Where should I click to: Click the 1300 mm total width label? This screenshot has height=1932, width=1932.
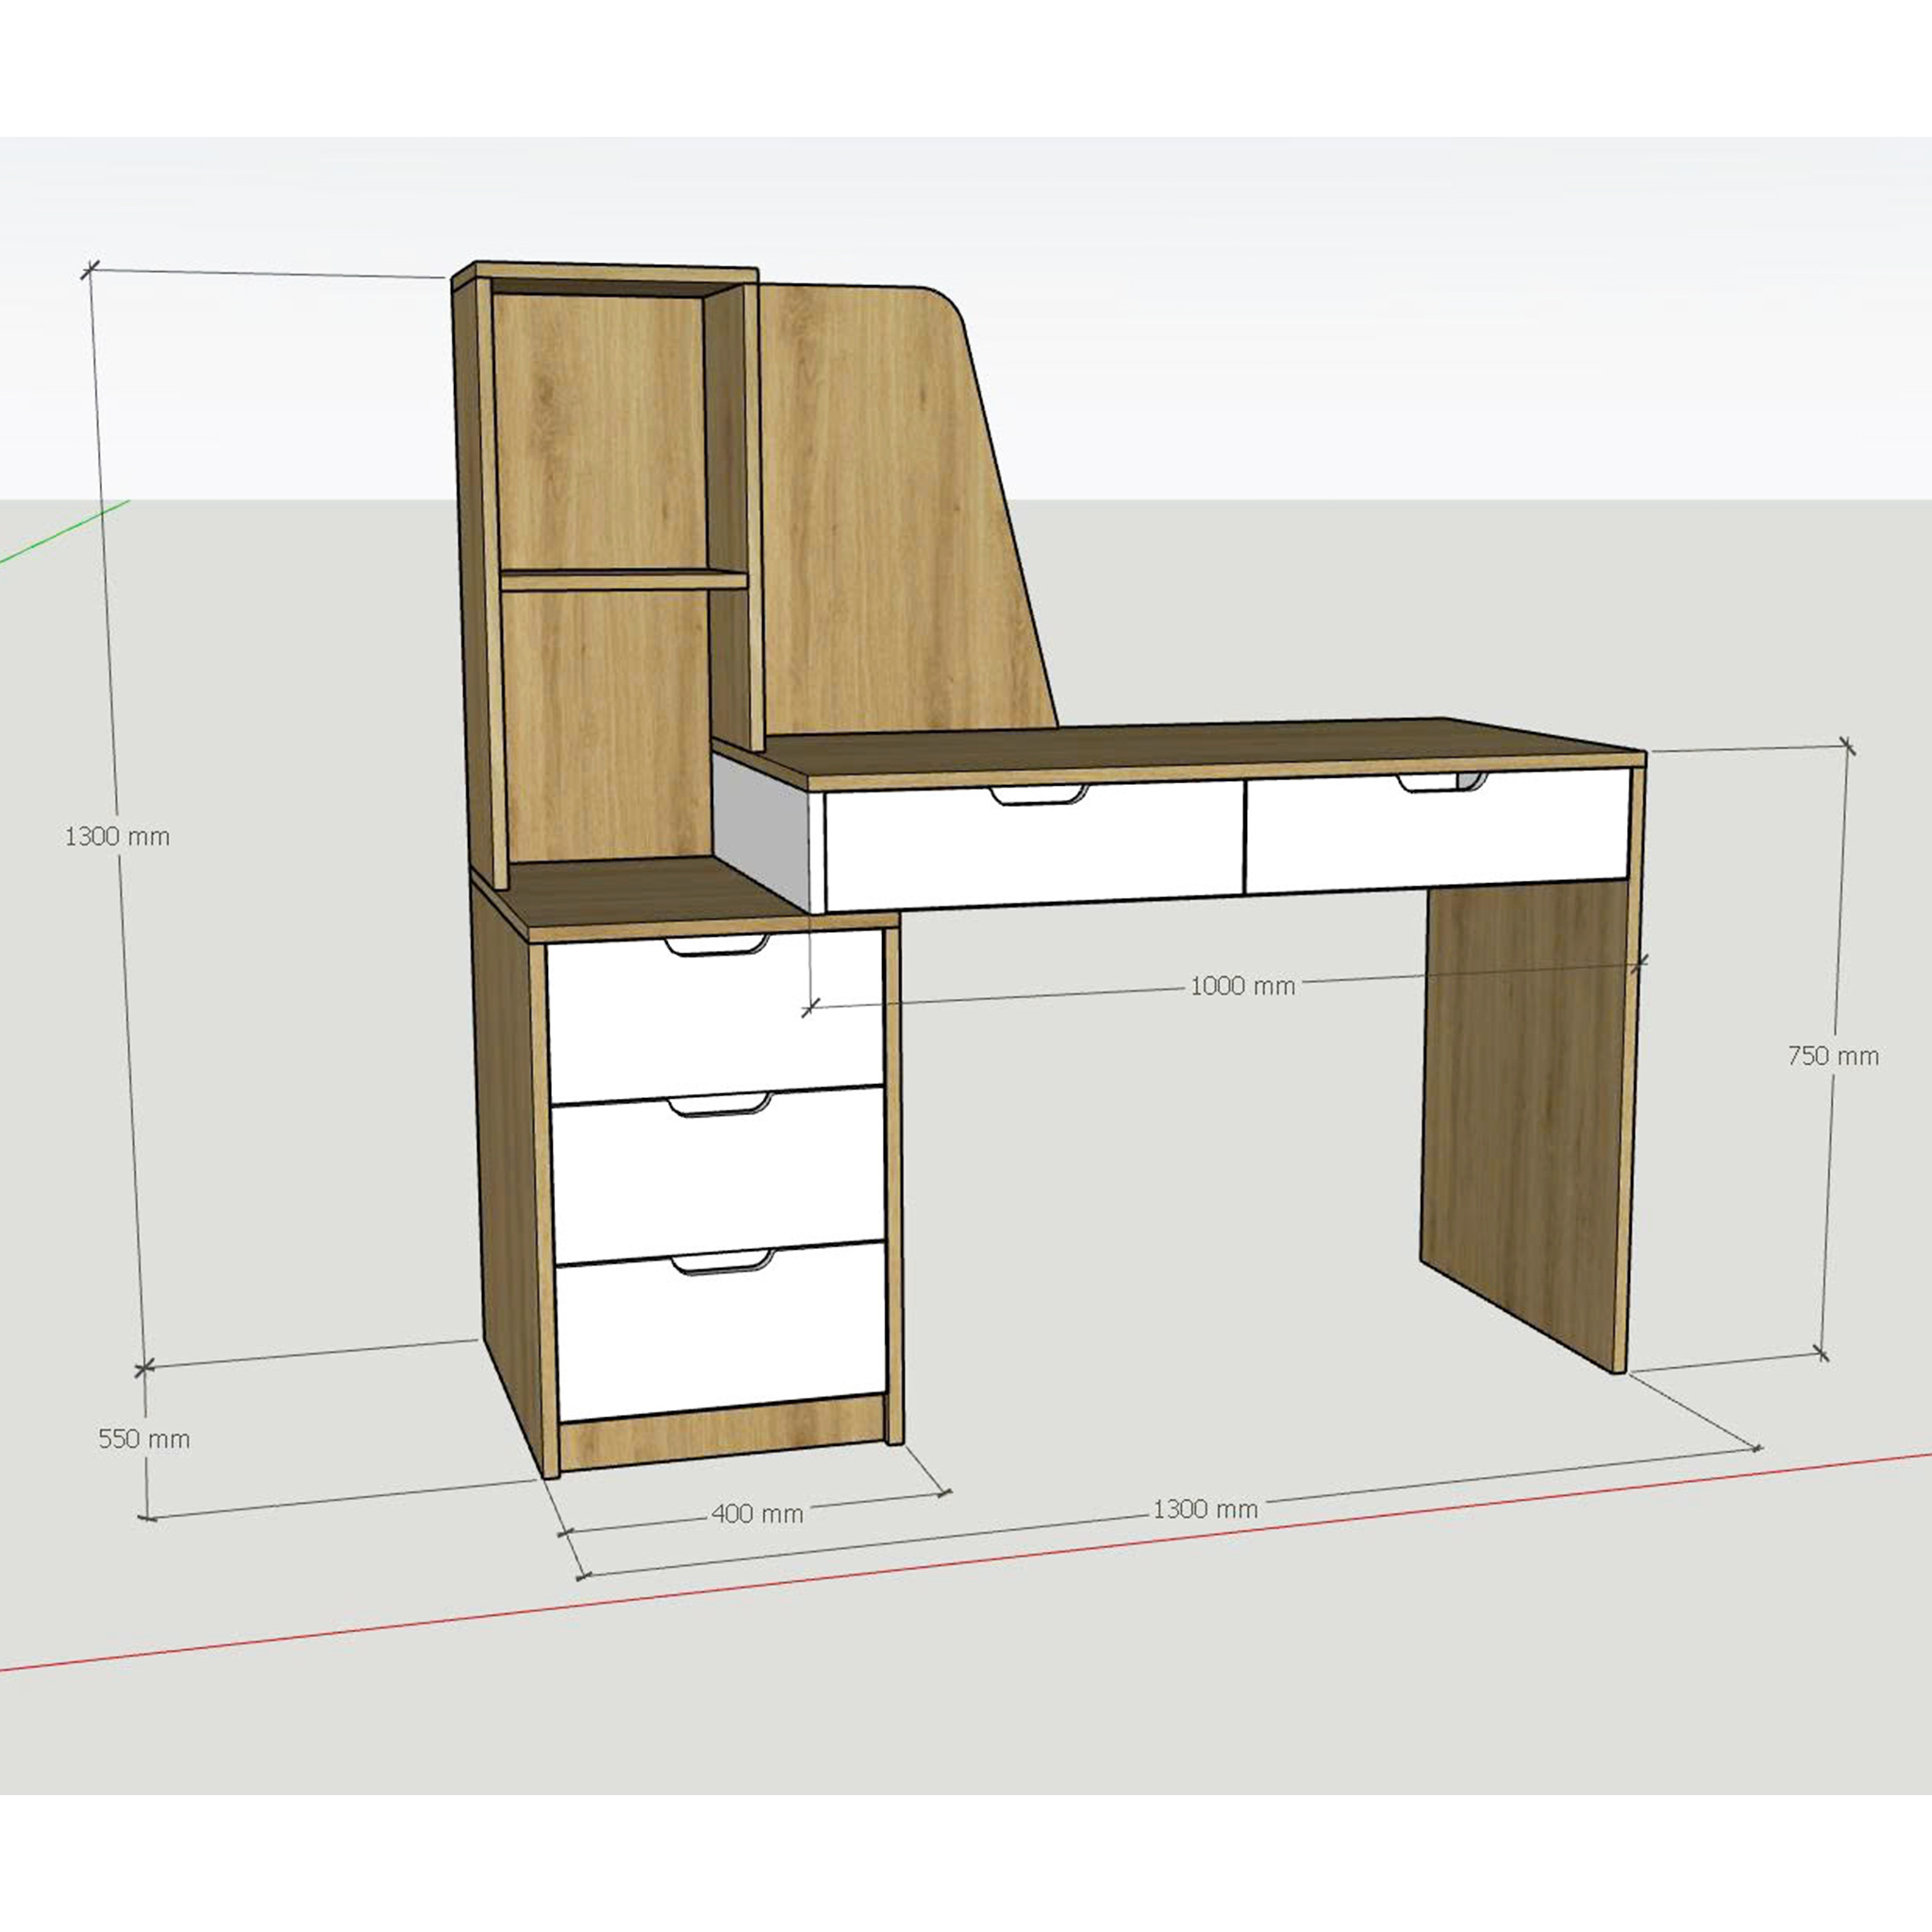pyautogui.click(x=1205, y=1509)
